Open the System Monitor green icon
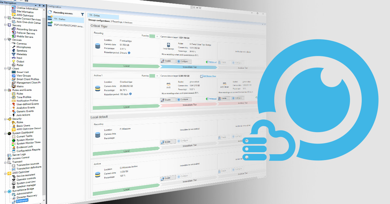This screenshot has width=390, height=204. (x=14, y=140)
